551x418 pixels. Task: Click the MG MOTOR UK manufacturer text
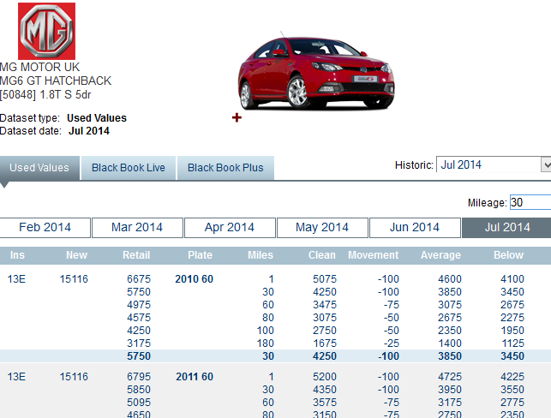pos(39,67)
